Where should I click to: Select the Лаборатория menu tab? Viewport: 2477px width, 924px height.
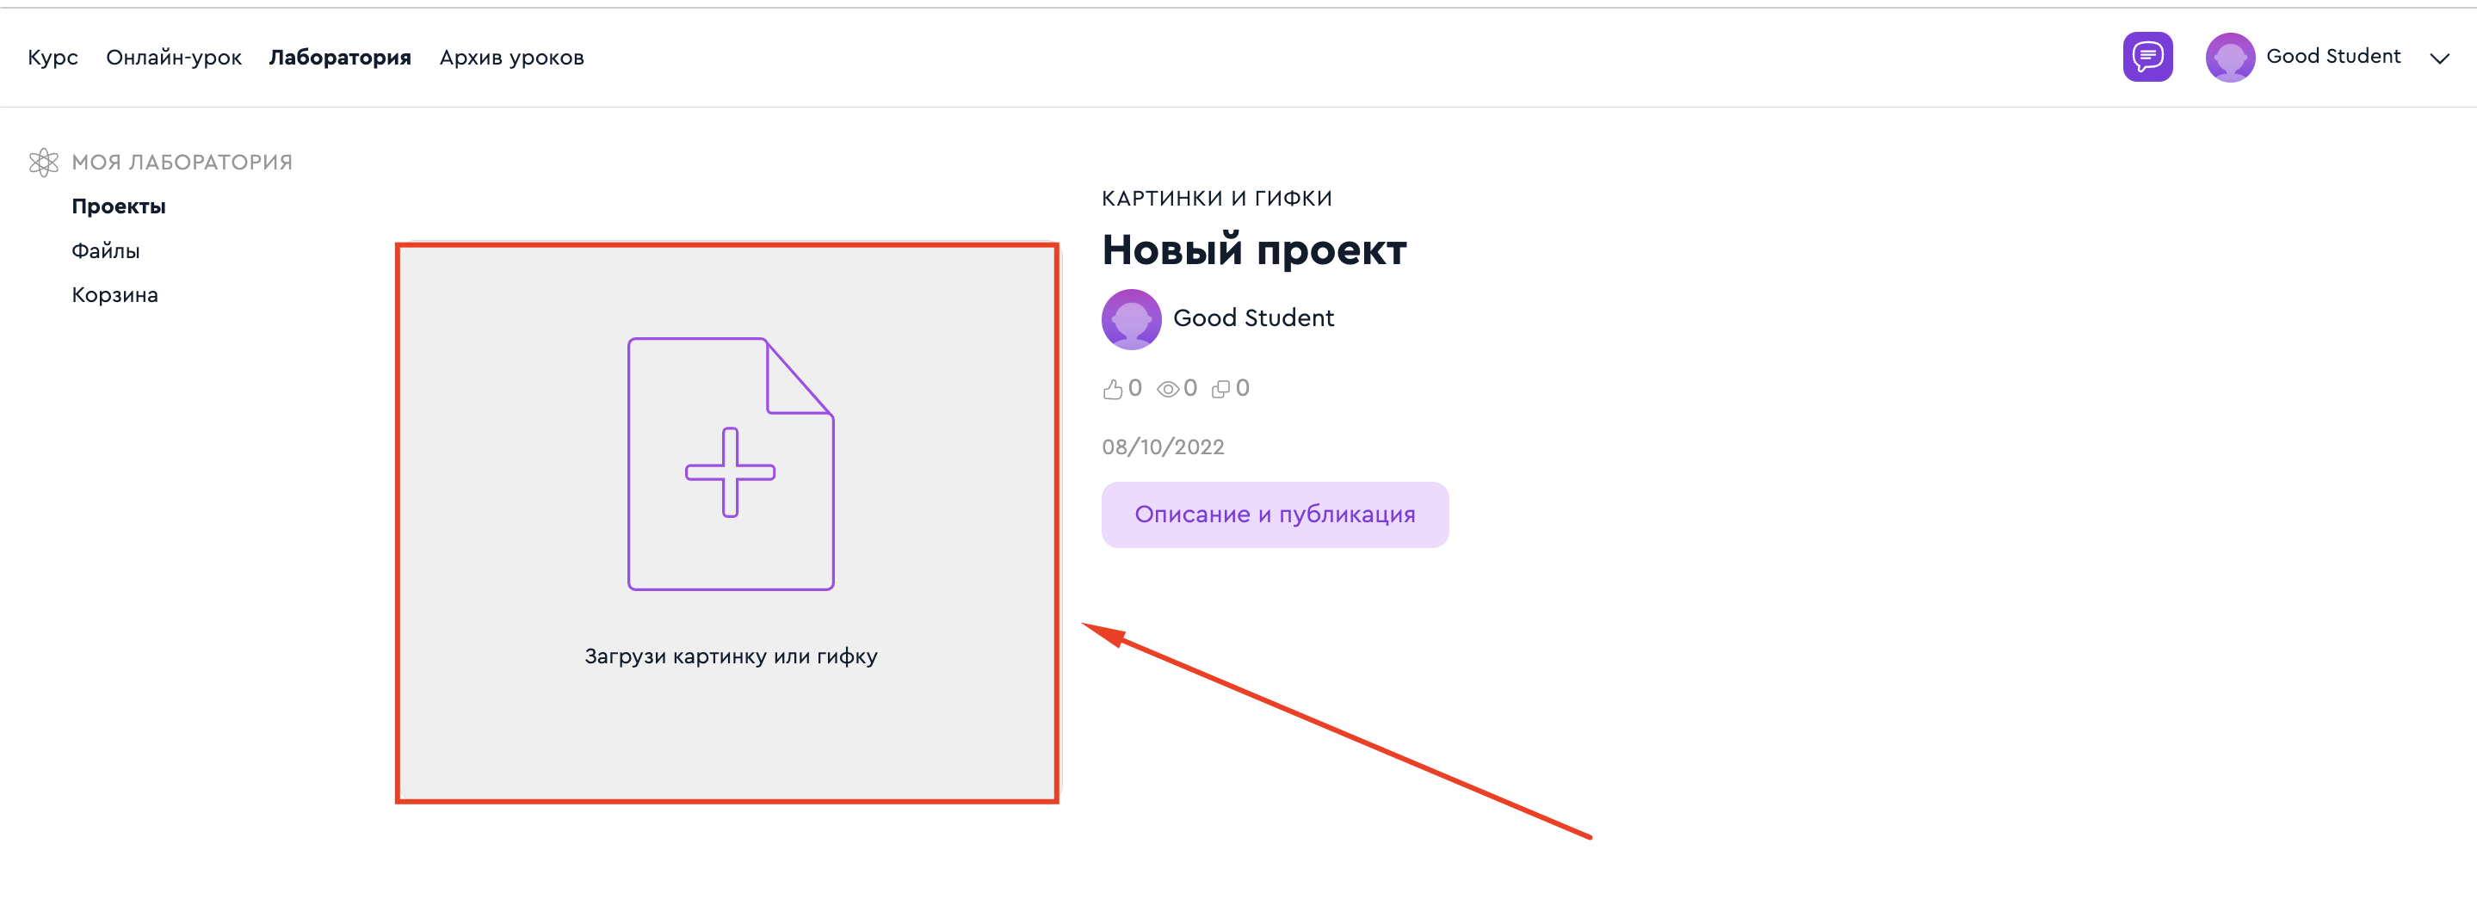coord(339,58)
